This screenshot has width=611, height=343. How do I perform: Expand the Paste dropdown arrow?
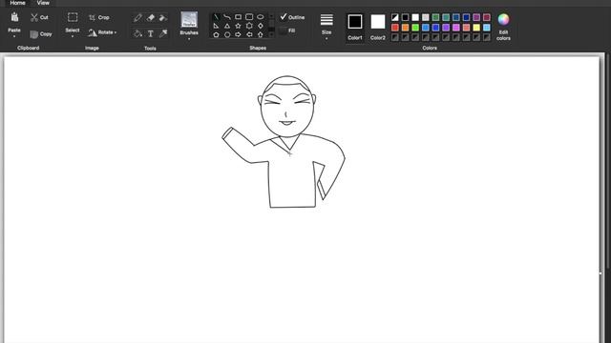click(14, 36)
